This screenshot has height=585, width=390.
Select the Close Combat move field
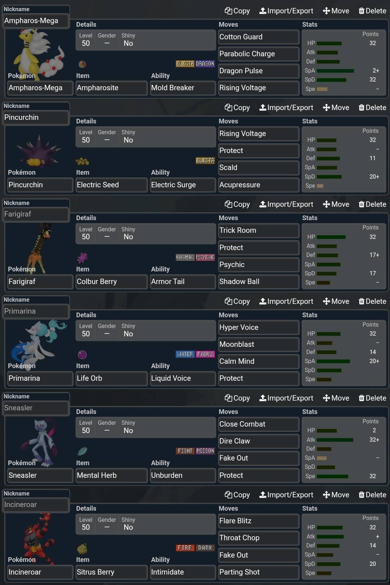259,424
